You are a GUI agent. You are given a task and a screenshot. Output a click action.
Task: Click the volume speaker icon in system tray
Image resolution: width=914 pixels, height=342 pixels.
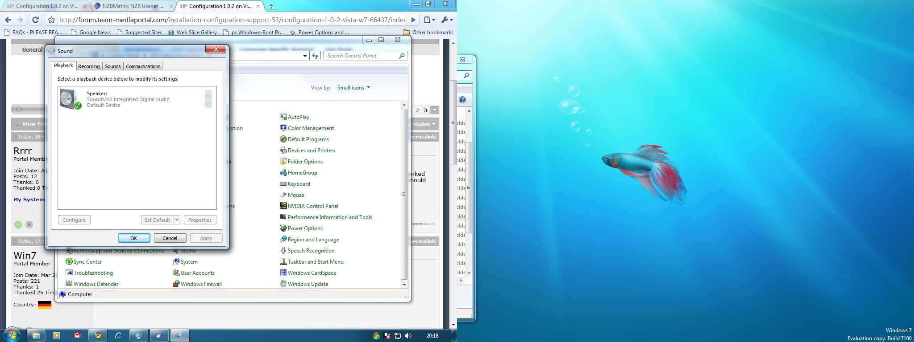pos(408,336)
